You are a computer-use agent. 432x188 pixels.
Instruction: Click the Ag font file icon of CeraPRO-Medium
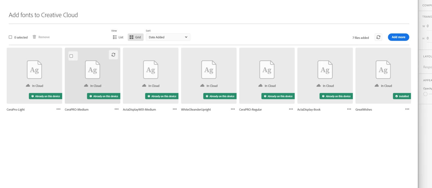point(93,70)
